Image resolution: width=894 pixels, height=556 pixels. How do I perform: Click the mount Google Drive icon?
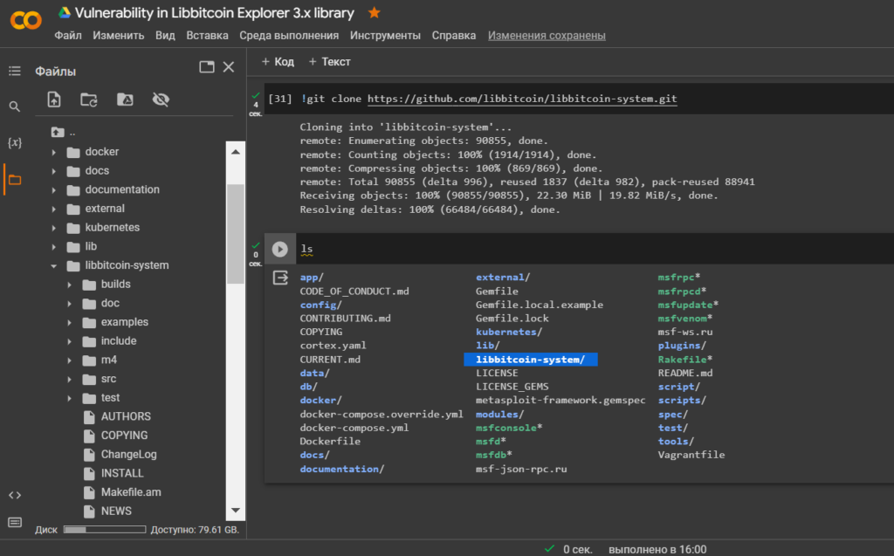click(125, 100)
